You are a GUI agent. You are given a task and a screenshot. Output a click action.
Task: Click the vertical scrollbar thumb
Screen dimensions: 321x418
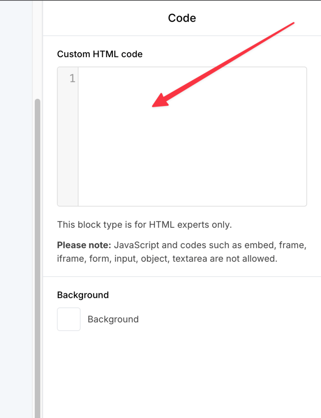38,245
